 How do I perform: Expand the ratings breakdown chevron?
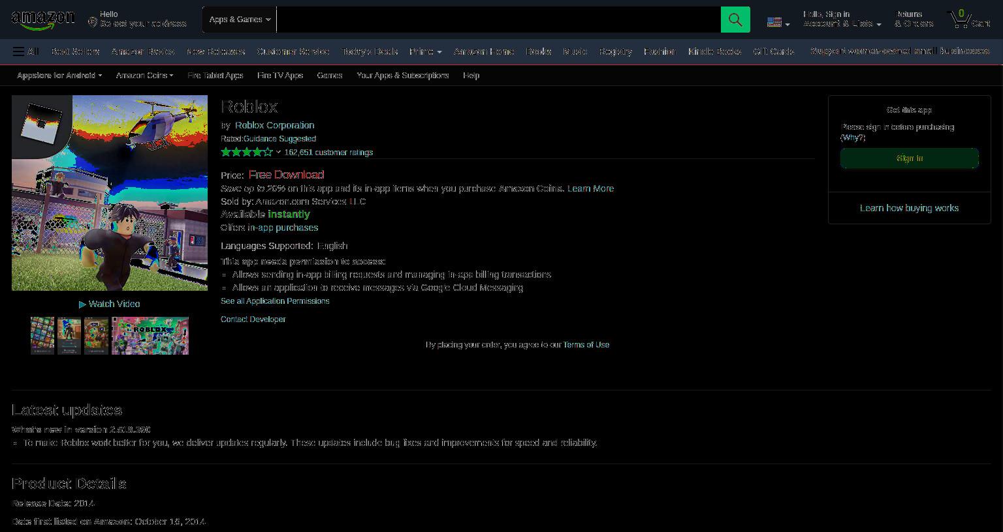point(278,153)
